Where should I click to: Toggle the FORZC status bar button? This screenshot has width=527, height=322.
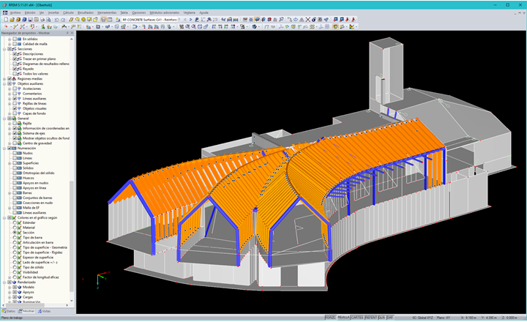pos(330,318)
